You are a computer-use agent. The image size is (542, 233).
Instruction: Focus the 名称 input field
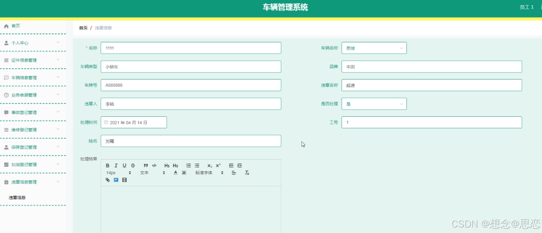[x=191, y=48]
